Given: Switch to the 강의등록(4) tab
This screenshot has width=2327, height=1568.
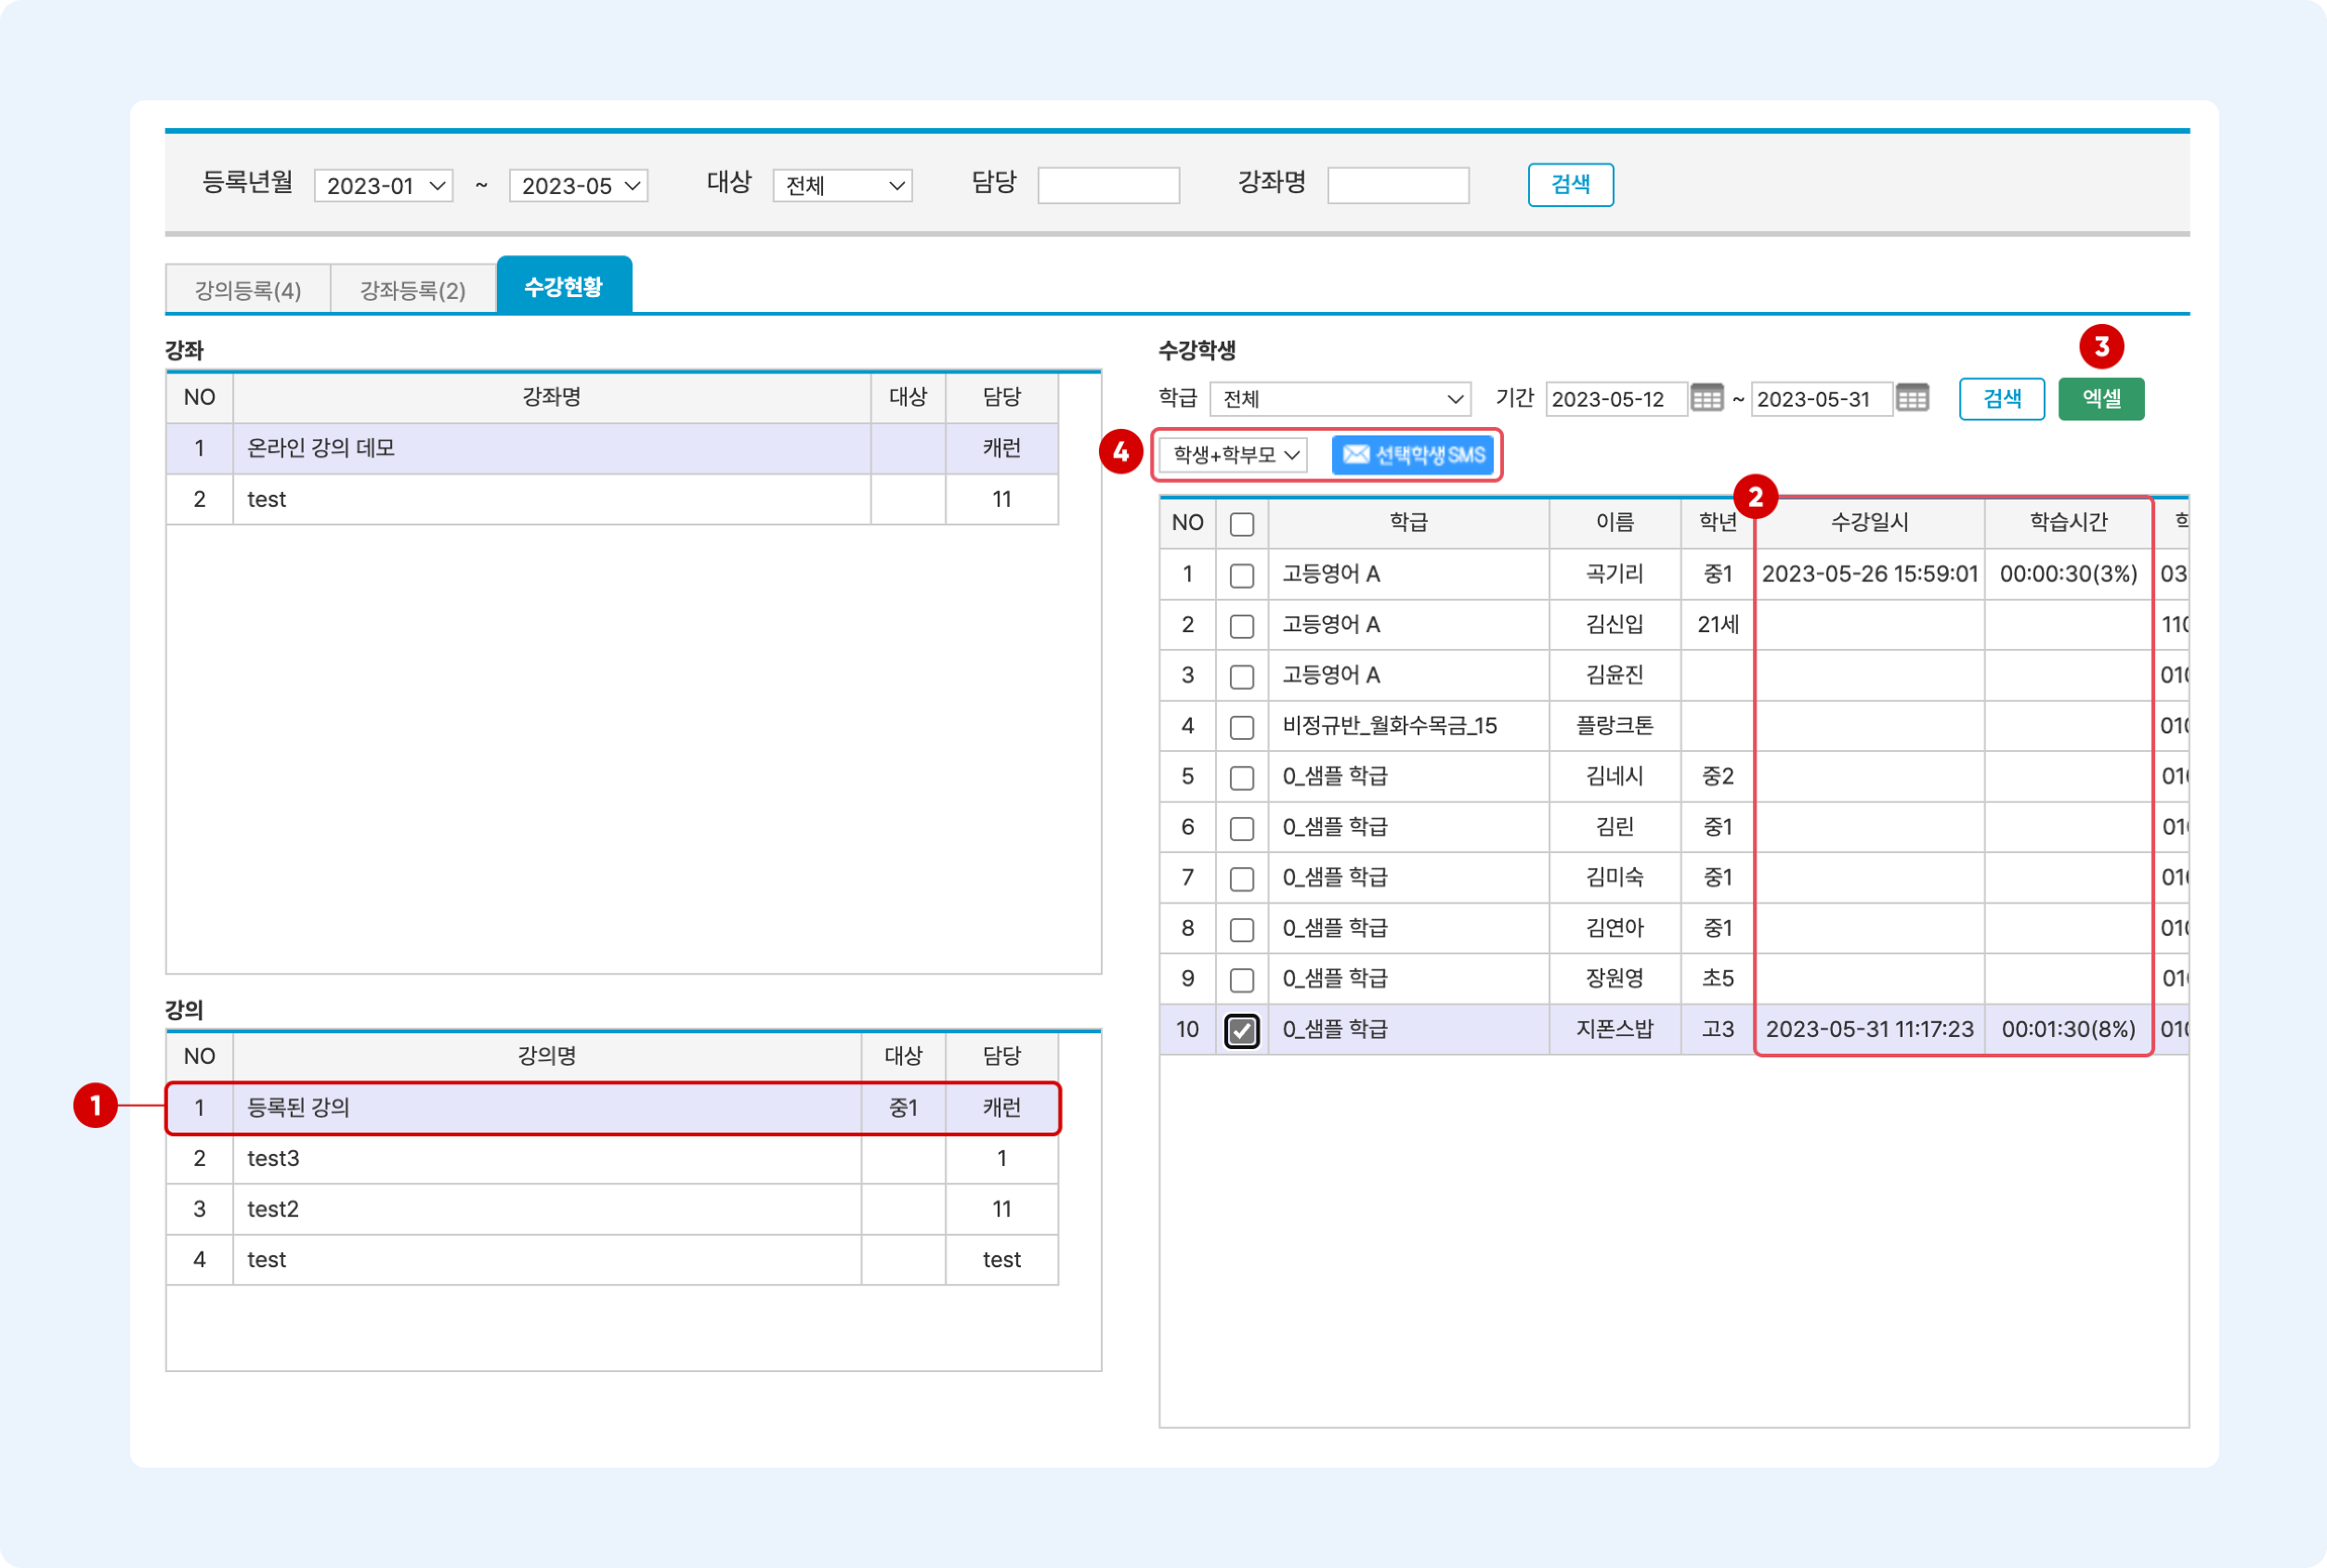Looking at the screenshot, I should (247, 290).
